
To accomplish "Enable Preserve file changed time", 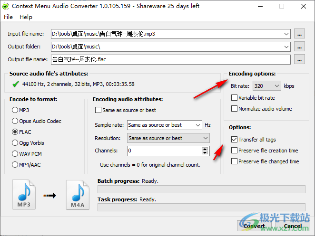I will pyautogui.click(x=234, y=161).
